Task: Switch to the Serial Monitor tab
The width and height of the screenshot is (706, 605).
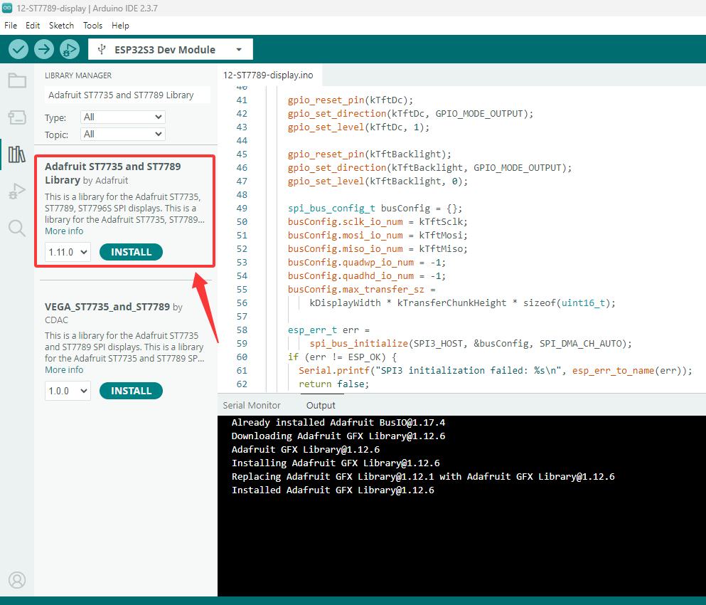Action: click(251, 405)
